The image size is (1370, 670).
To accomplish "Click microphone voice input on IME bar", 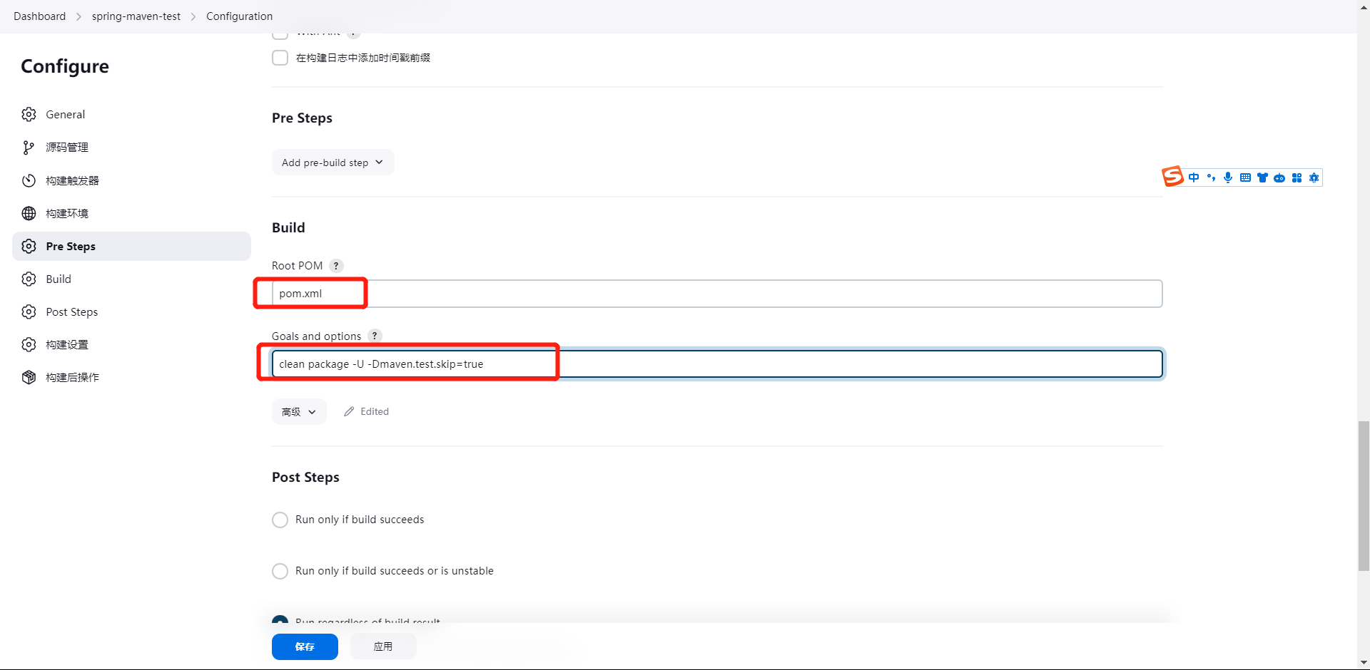I will pos(1228,177).
